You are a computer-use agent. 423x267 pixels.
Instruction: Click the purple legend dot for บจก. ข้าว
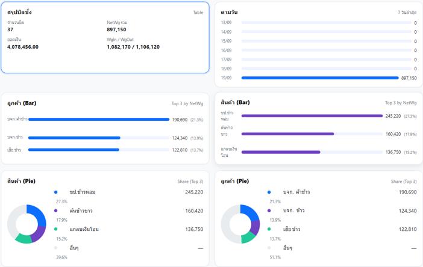pos(269,211)
